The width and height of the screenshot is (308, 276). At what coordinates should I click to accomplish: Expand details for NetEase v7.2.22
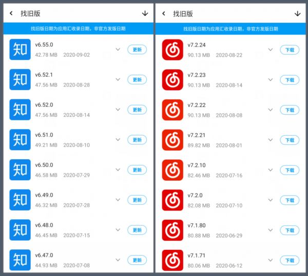(x=271, y=110)
